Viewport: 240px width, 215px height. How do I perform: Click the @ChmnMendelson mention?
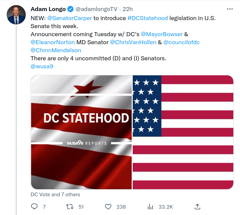click(x=56, y=50)
